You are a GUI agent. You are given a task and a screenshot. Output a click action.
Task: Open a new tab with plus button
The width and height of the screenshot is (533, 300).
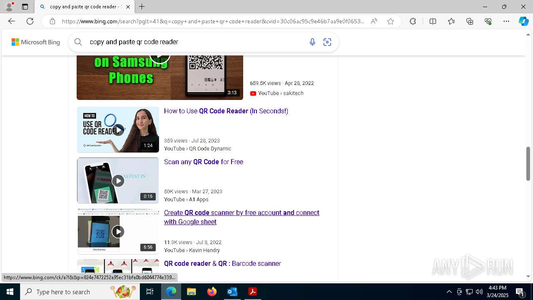(x=142, y=7)
